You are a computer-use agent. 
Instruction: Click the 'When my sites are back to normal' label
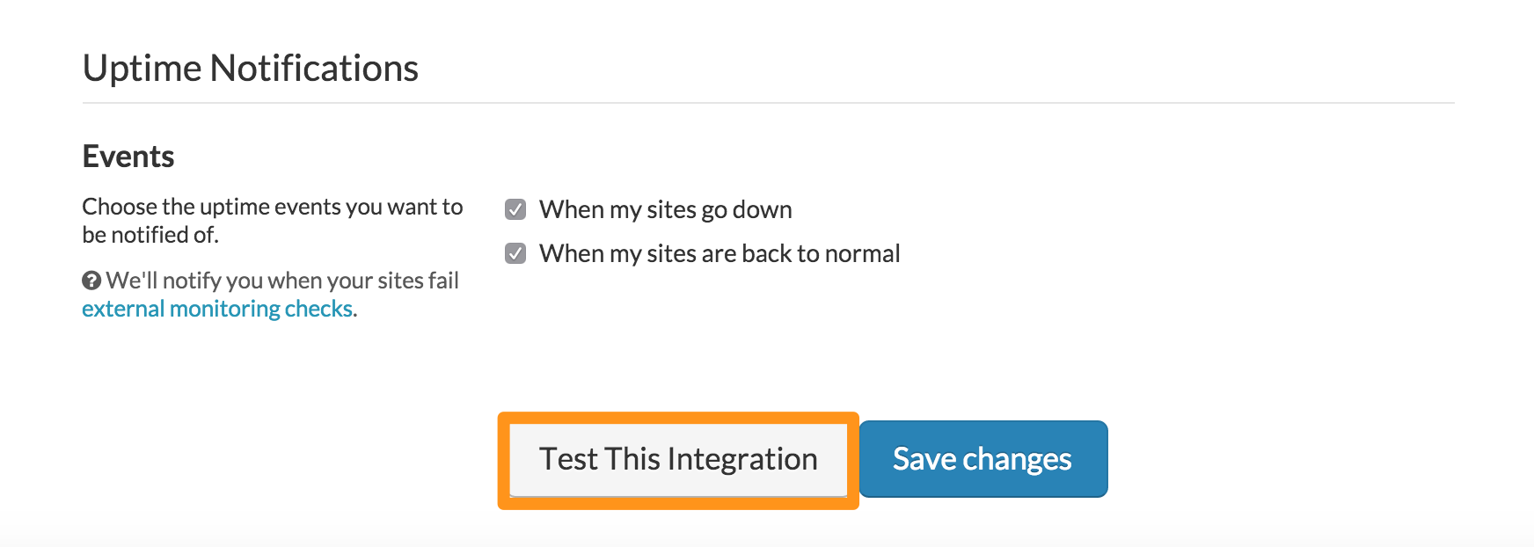720,253
